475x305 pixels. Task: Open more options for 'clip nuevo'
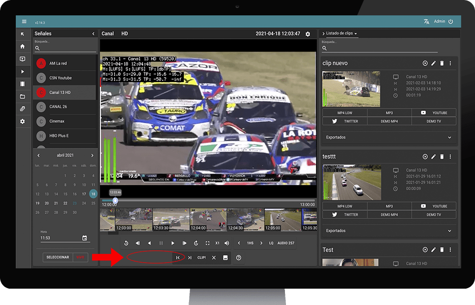pos(450,63)
